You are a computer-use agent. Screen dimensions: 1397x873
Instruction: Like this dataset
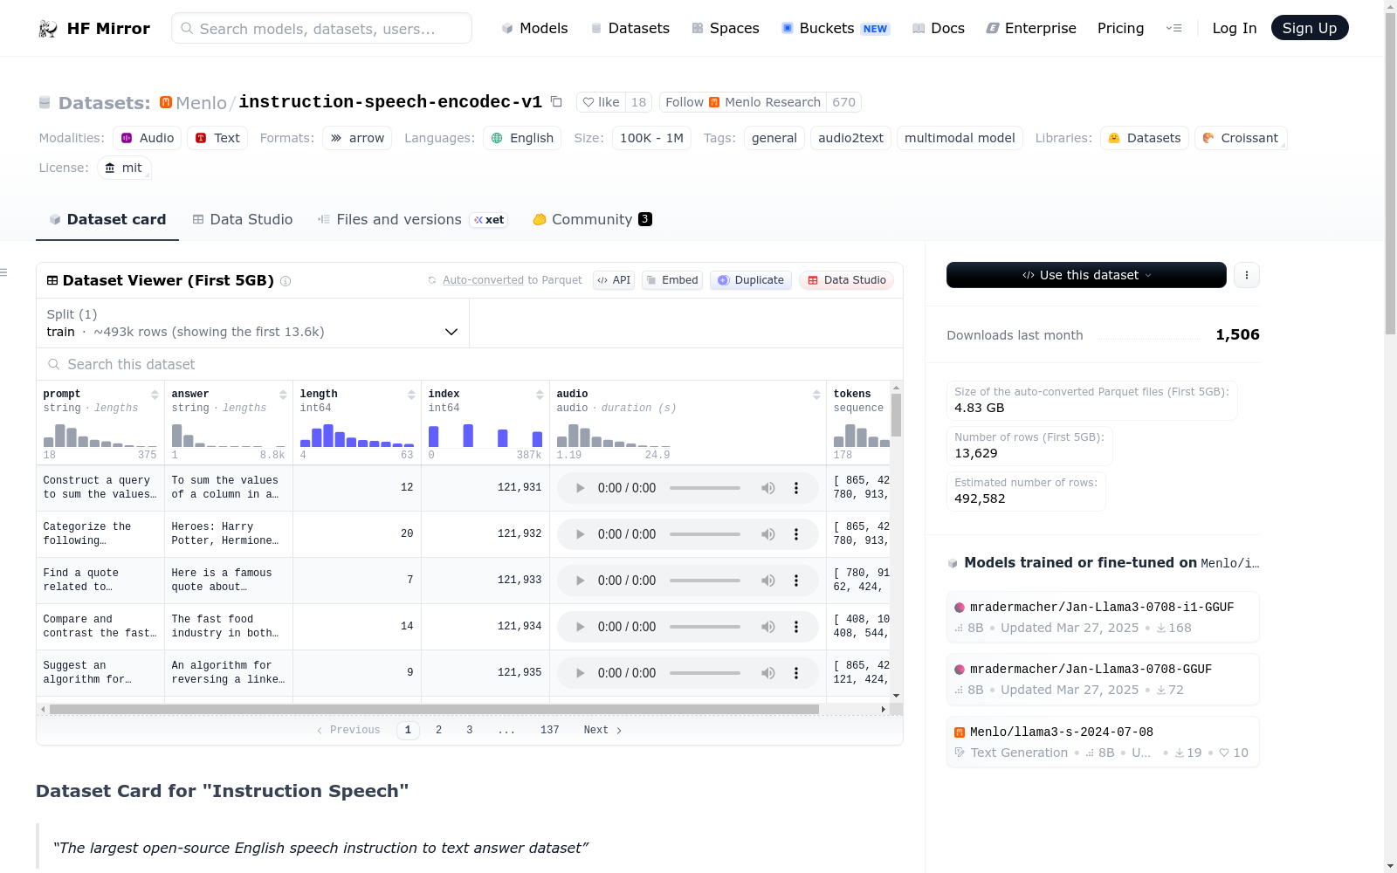tap(601, 102)
